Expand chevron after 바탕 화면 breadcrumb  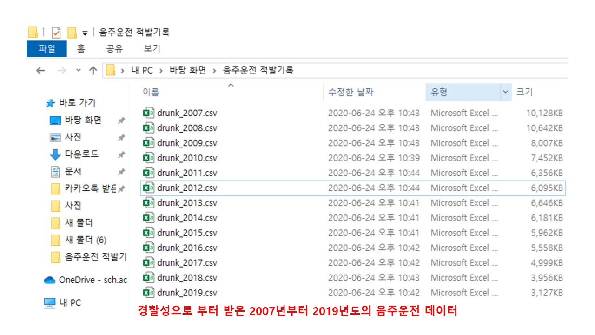[214, 71]
